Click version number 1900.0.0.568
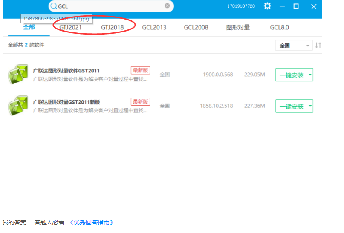Viewport: 344px width, 233px height. click(218, 75)
